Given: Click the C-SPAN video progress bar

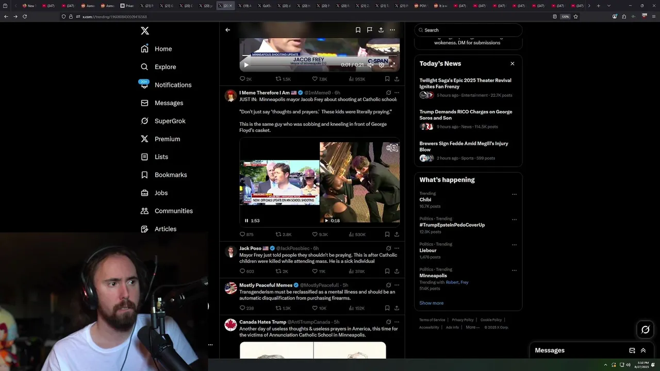Looking at the screenshot, I should point(319,56).
